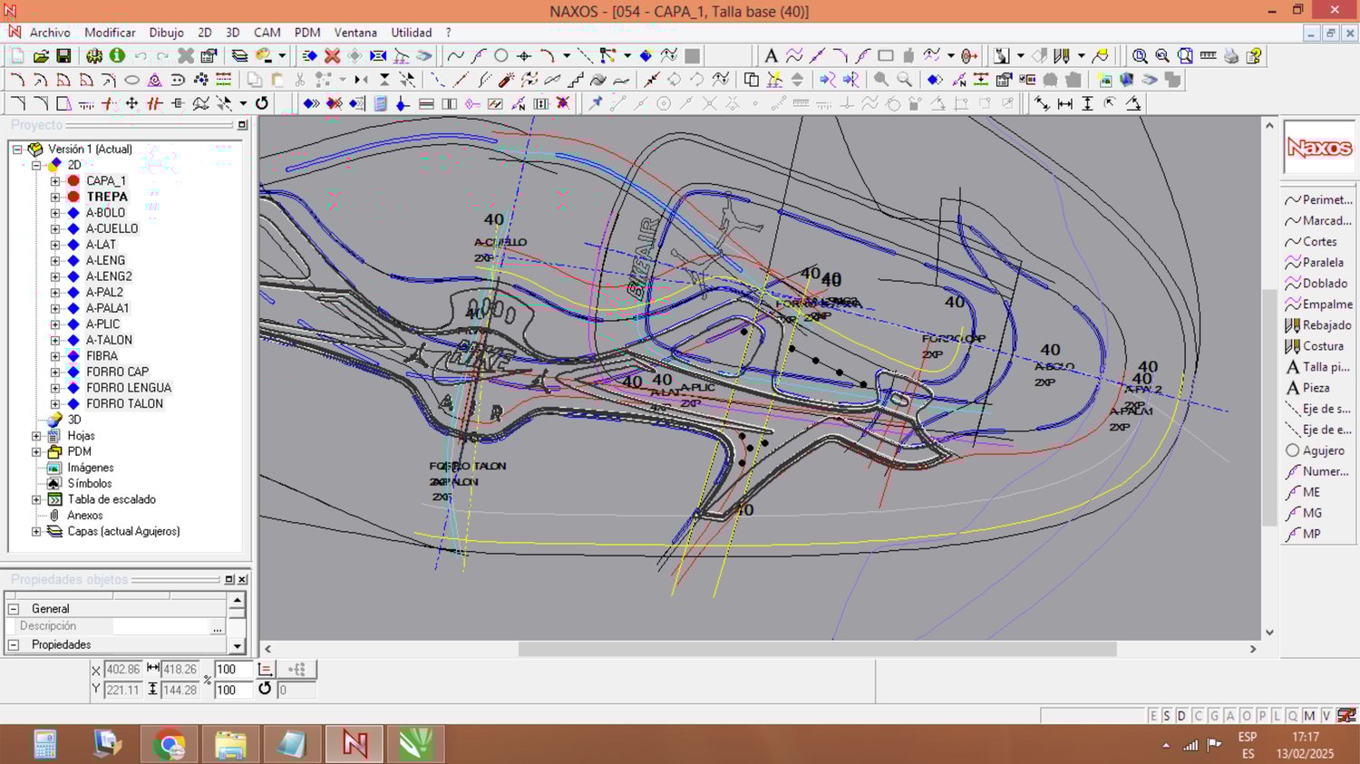Expand the Tabla de escalado node
Viewport: 1360px width, 764px height.
pos(36,499)
